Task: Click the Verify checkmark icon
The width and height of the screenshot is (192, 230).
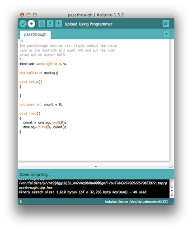Action: tap(23, 24)
